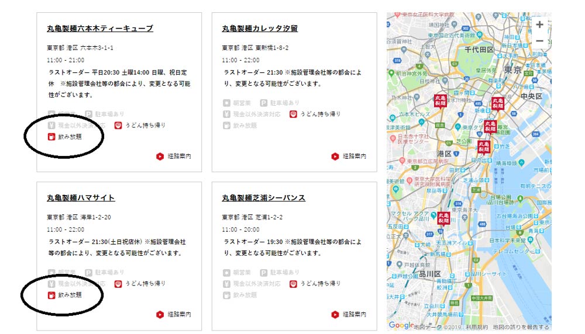The image size is (585, 334).
Task: Click the yen payment icon in 芝浦シーバンス card
Action: tap(226, 284)
